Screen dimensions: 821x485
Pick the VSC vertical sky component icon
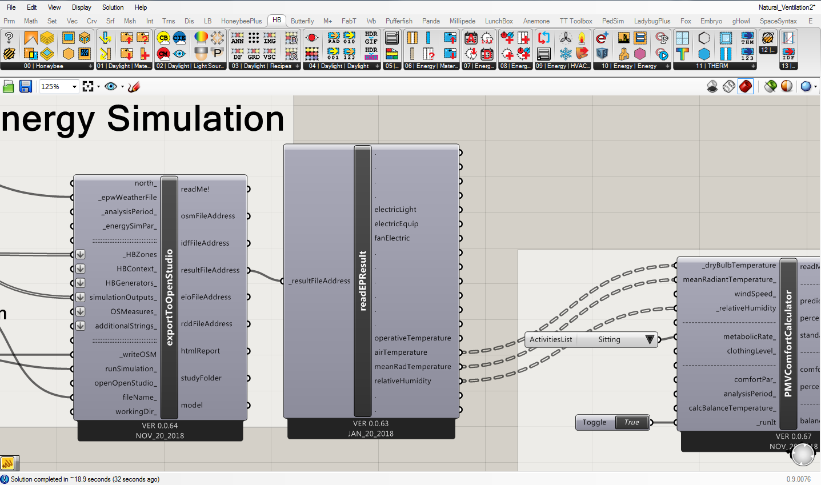coord(270,54)
